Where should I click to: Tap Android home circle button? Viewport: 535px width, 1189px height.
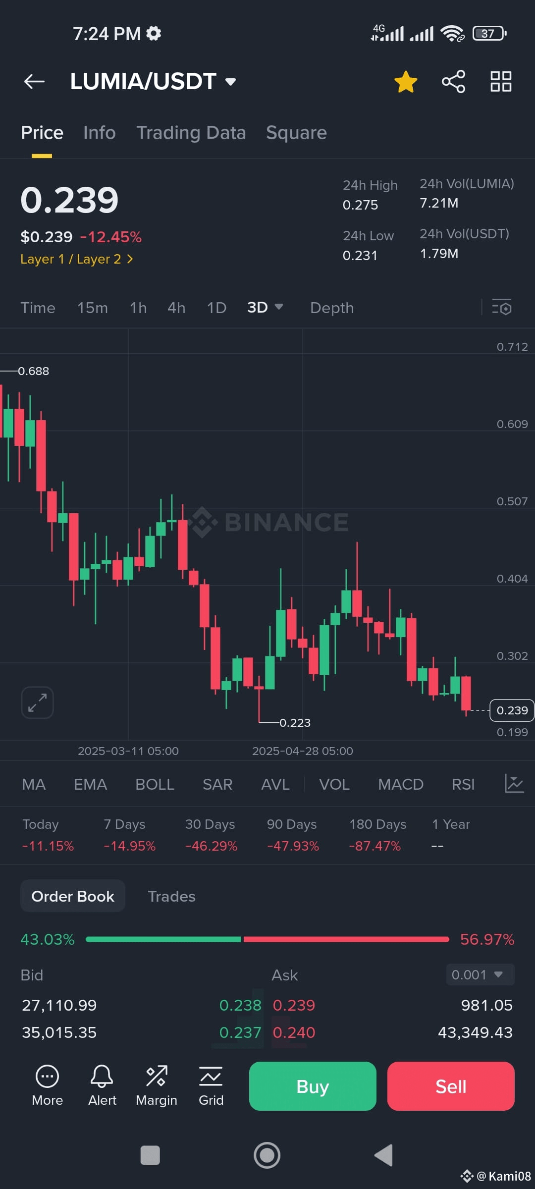(x=267, y=1155)
